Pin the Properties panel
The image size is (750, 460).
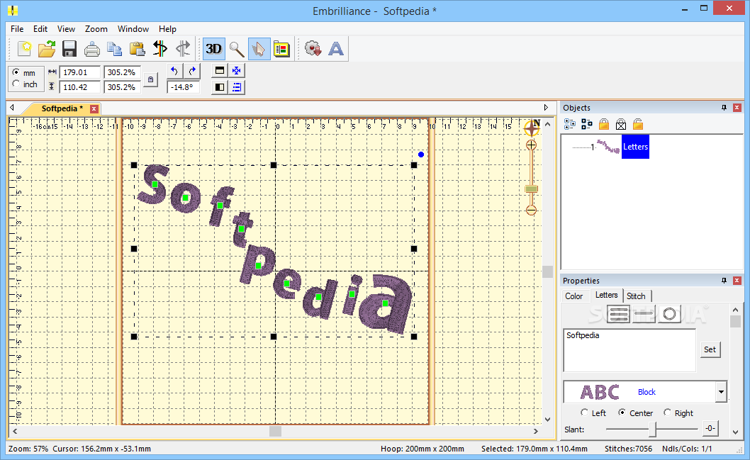(x=724, y=281)
